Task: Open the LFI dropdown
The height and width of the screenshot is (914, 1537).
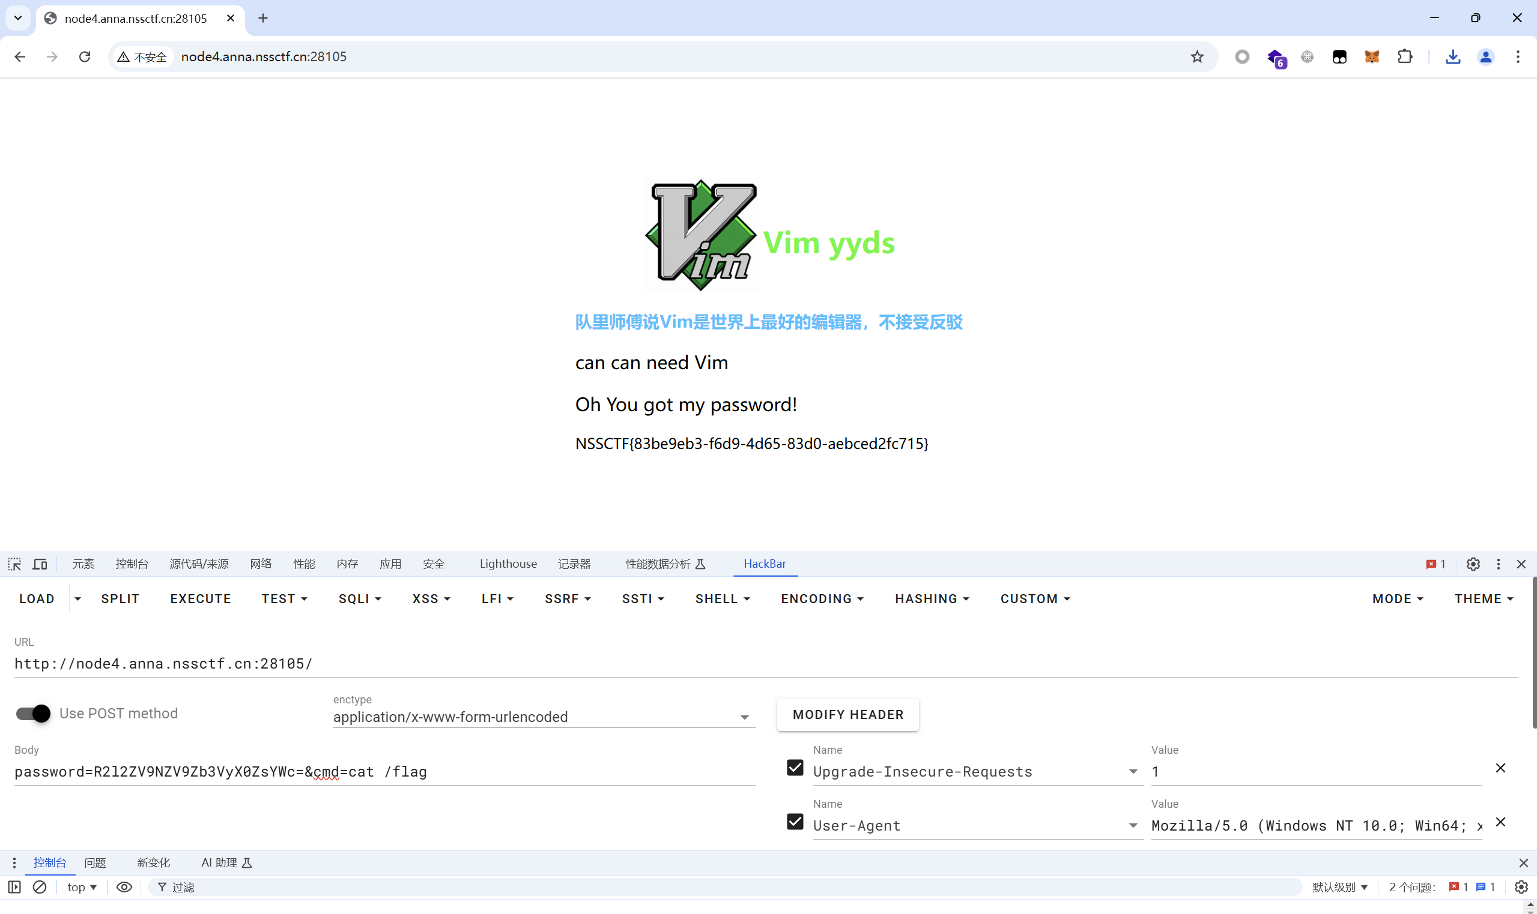Action: click(497, 599)
